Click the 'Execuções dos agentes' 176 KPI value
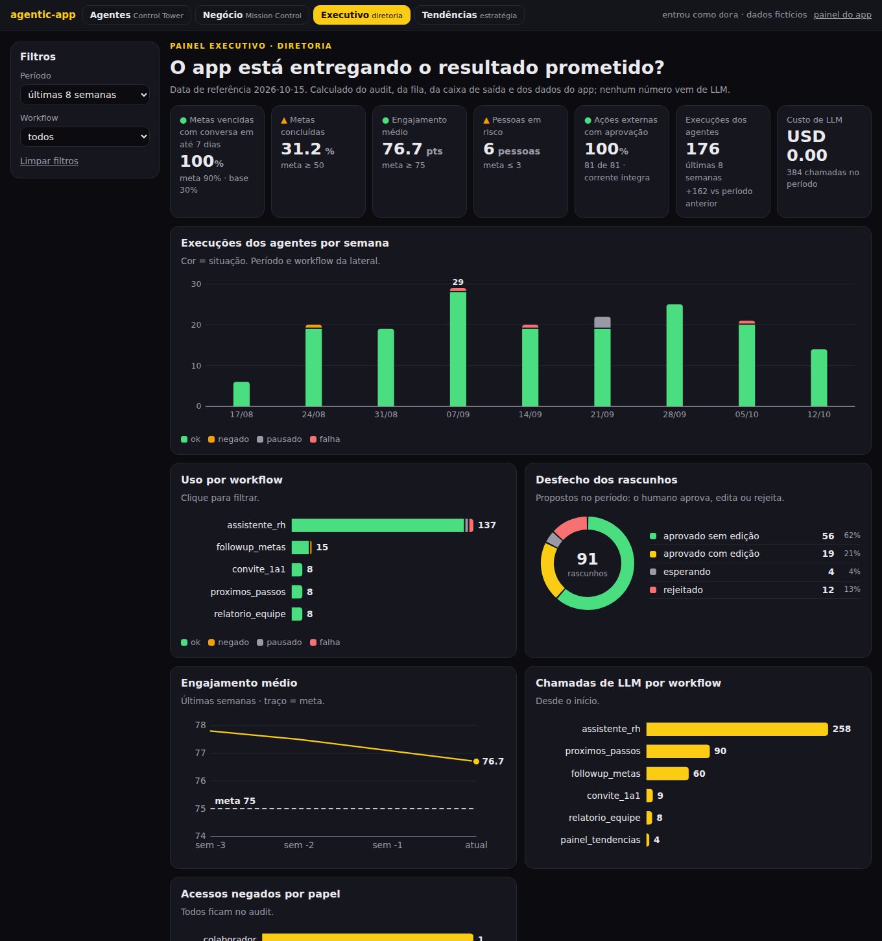The image size is (882, 941). [703, 149]
